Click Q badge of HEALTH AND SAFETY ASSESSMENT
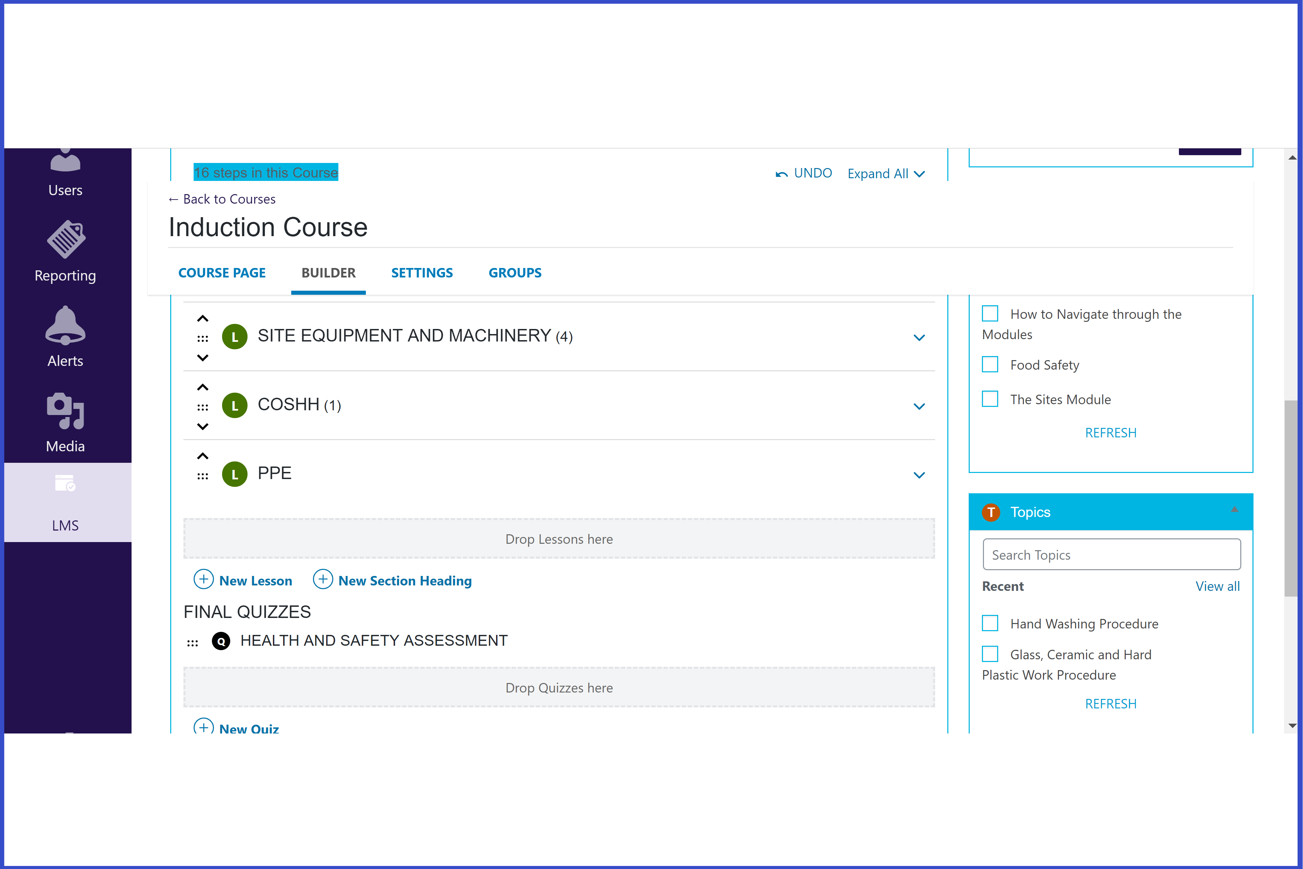Image resolution: width=1303 pixels, height=869 pixels. tap(221, 641)
